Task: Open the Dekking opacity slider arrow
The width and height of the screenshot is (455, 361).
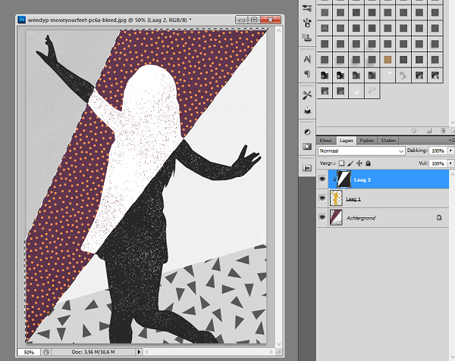Action: [450, 151]
